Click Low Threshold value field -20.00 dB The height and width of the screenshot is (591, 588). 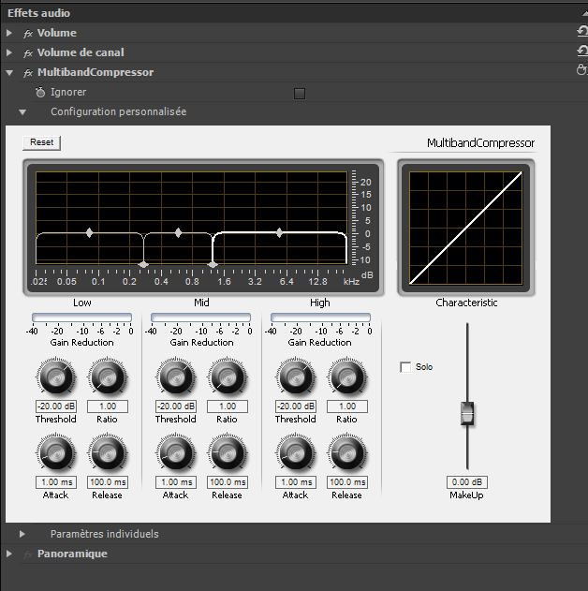[x=56, y=406]
